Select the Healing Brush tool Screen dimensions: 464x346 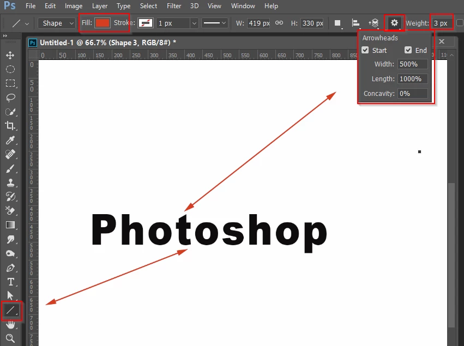pos(10,154)
